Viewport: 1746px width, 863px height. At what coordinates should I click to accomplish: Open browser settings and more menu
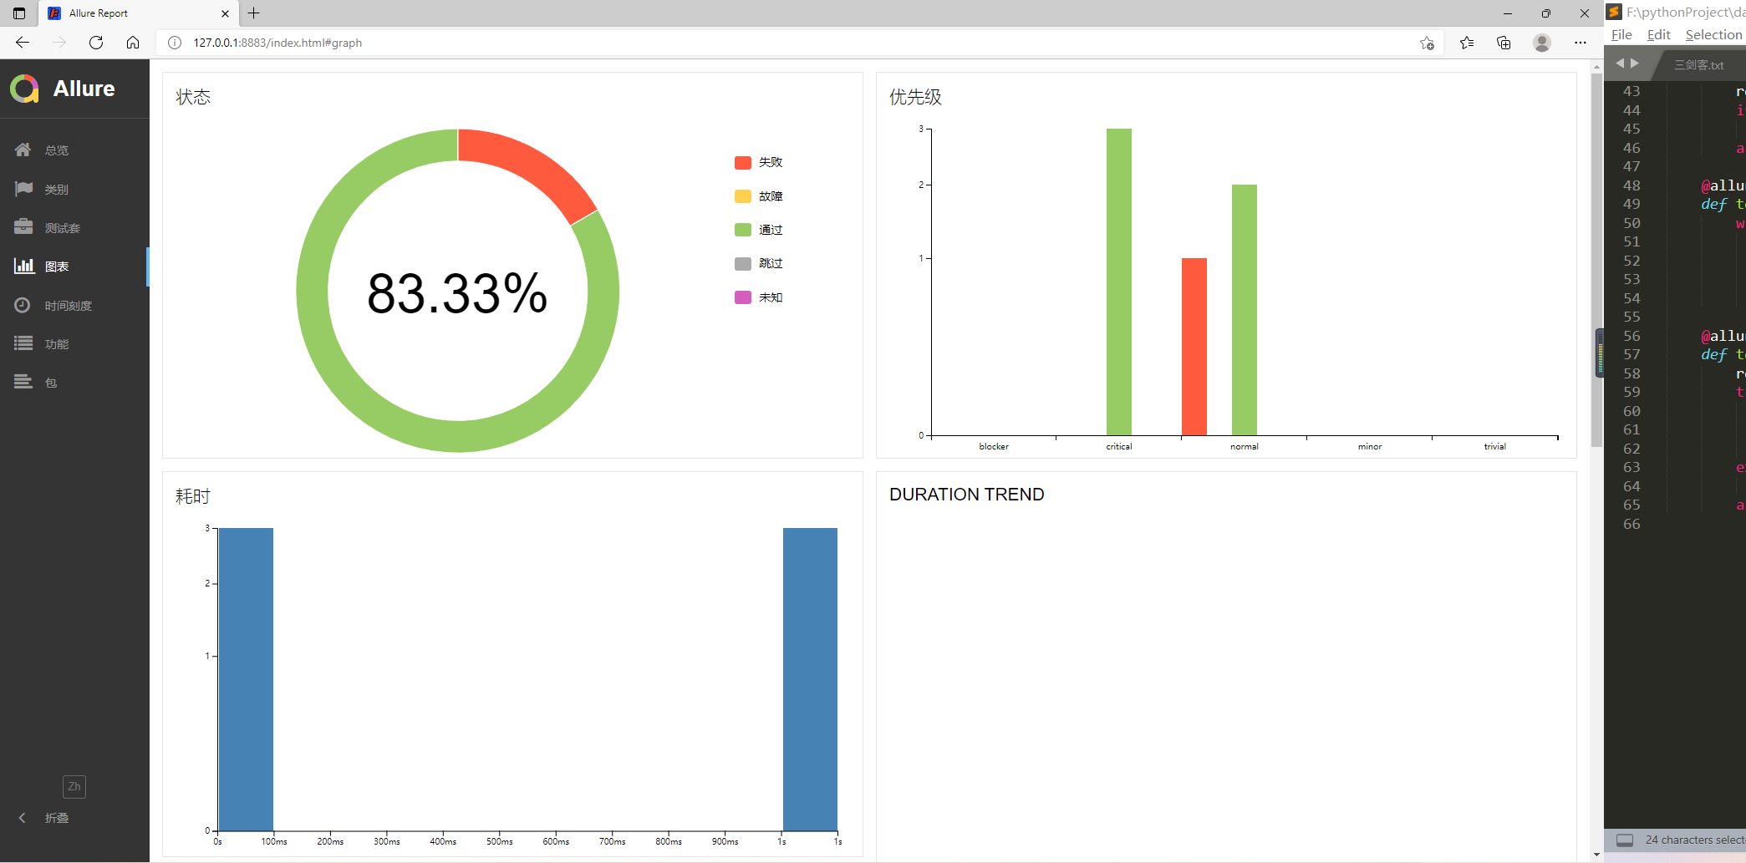click(1580, 43)
